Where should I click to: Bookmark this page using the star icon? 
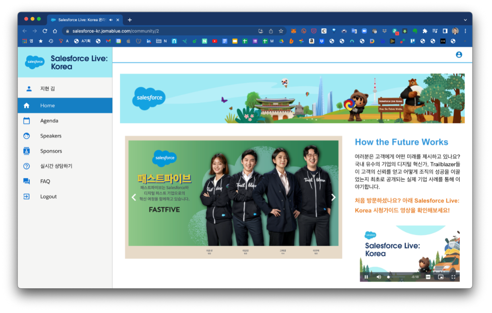pyautogui.click(x=281, y=31)
